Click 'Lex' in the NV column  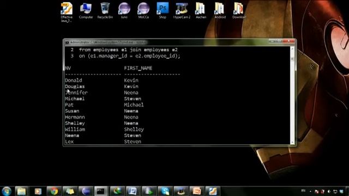[x=69, y=142]
